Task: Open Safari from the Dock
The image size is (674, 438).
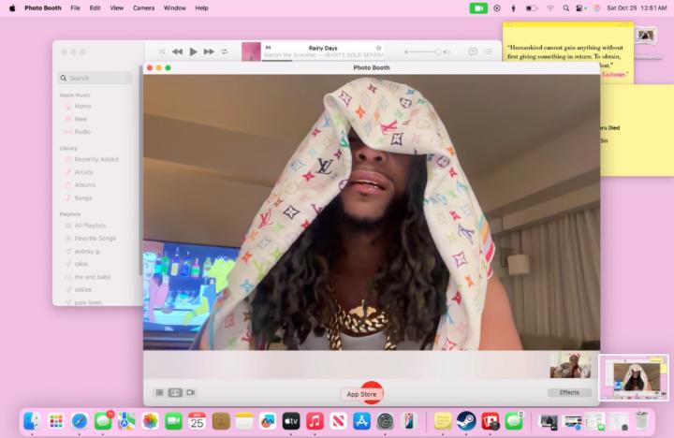Action: (80, 421)
